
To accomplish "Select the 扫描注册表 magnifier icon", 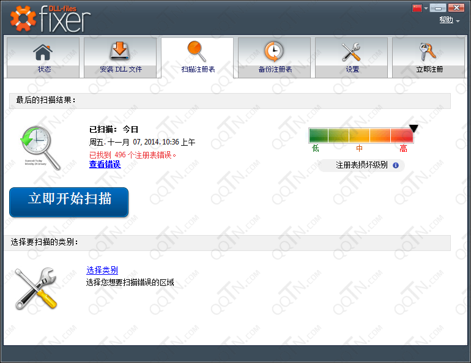I will [x=198, y=51].
